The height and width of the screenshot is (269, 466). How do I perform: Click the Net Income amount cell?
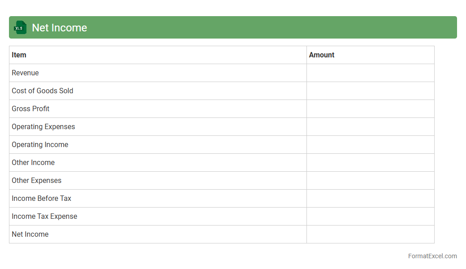pyautogui.click(x=370, y=234)
